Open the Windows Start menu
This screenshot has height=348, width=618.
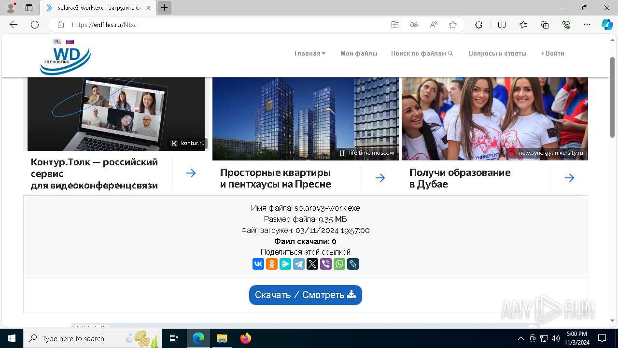(x=11, y=338)
